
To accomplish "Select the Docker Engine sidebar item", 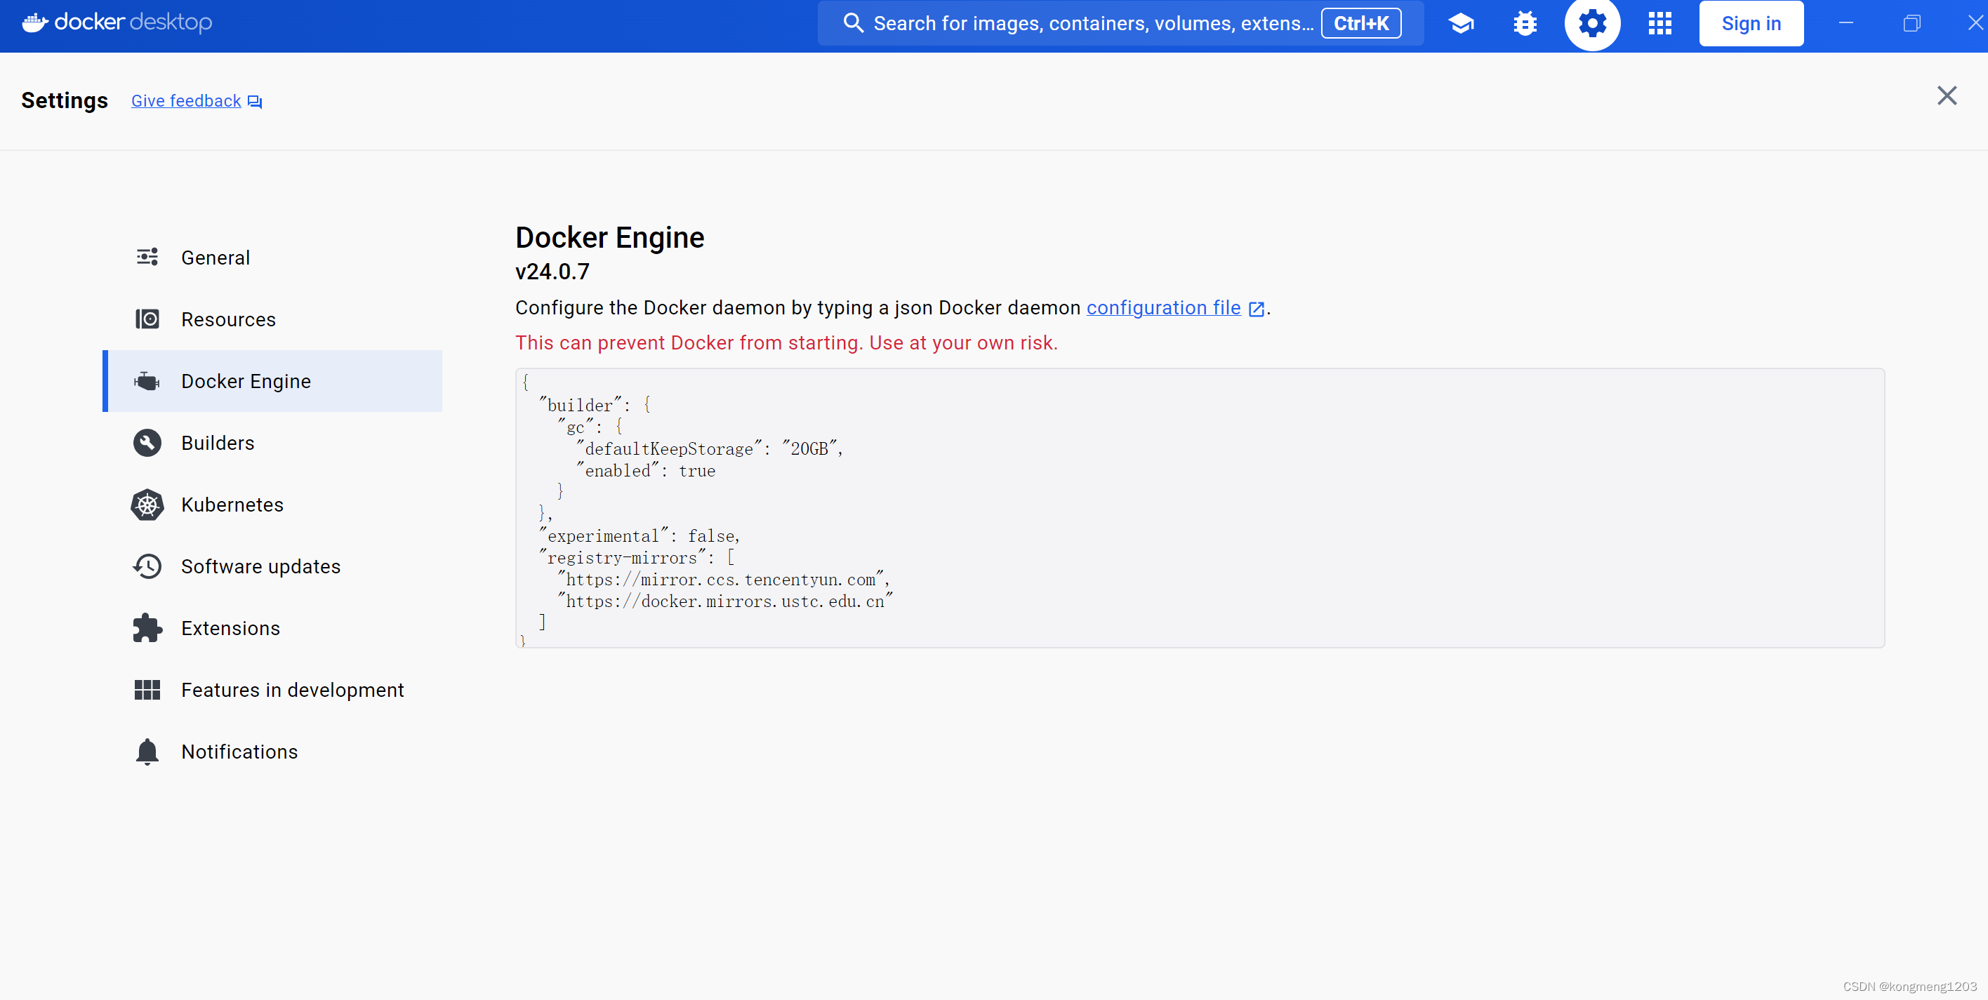I will pos(246,381).
